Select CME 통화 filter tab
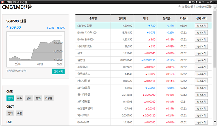Viewport: 217px width, 126px height. (x=38, y=98)
